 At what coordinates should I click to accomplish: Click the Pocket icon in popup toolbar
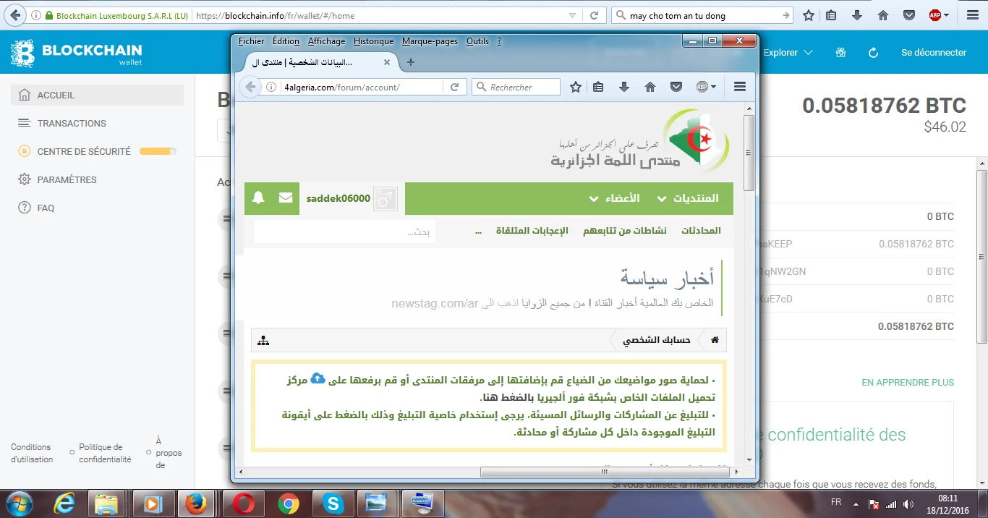click(x=676, y=87)
